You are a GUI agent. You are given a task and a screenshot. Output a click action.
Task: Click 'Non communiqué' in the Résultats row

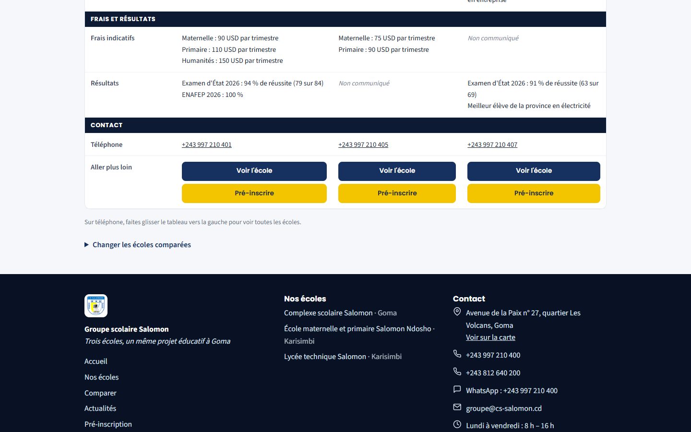[x=364, y=83]
